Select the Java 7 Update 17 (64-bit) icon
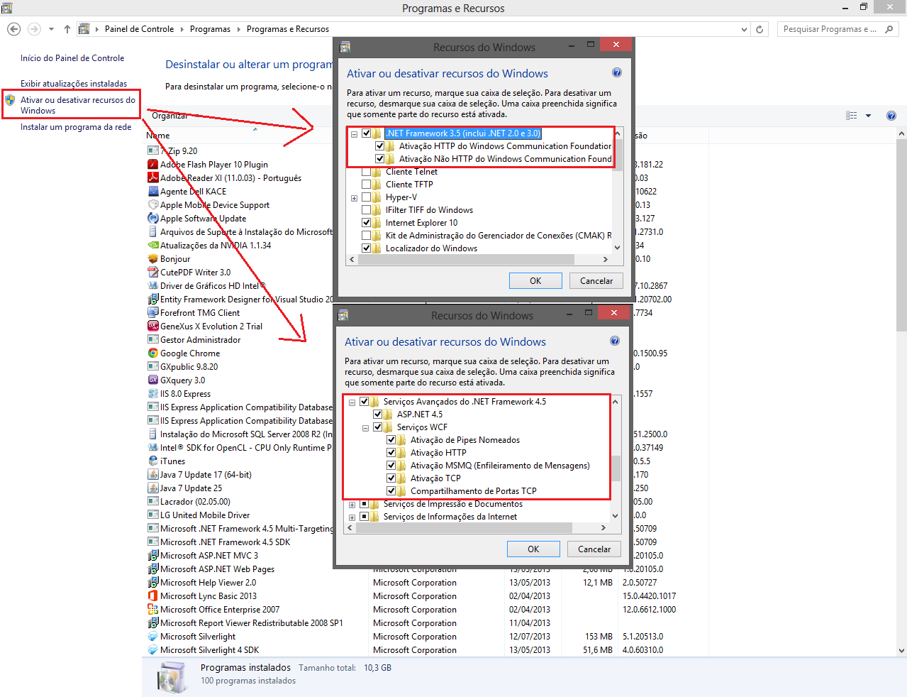The height and width of the screenshot is (697, 907). (x=152, y=474)
